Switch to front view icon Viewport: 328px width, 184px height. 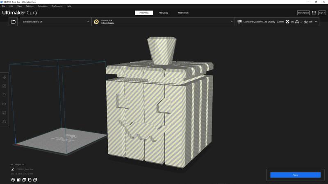click(x=18, y=180)
